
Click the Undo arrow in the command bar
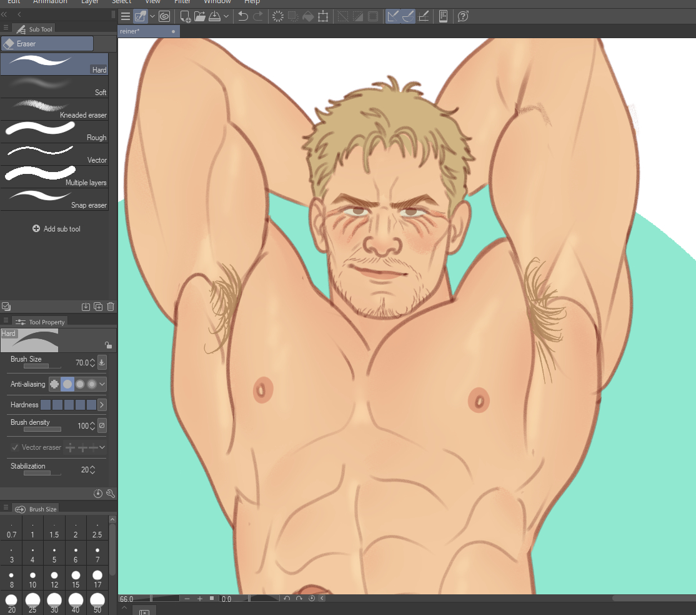[243, 16]
